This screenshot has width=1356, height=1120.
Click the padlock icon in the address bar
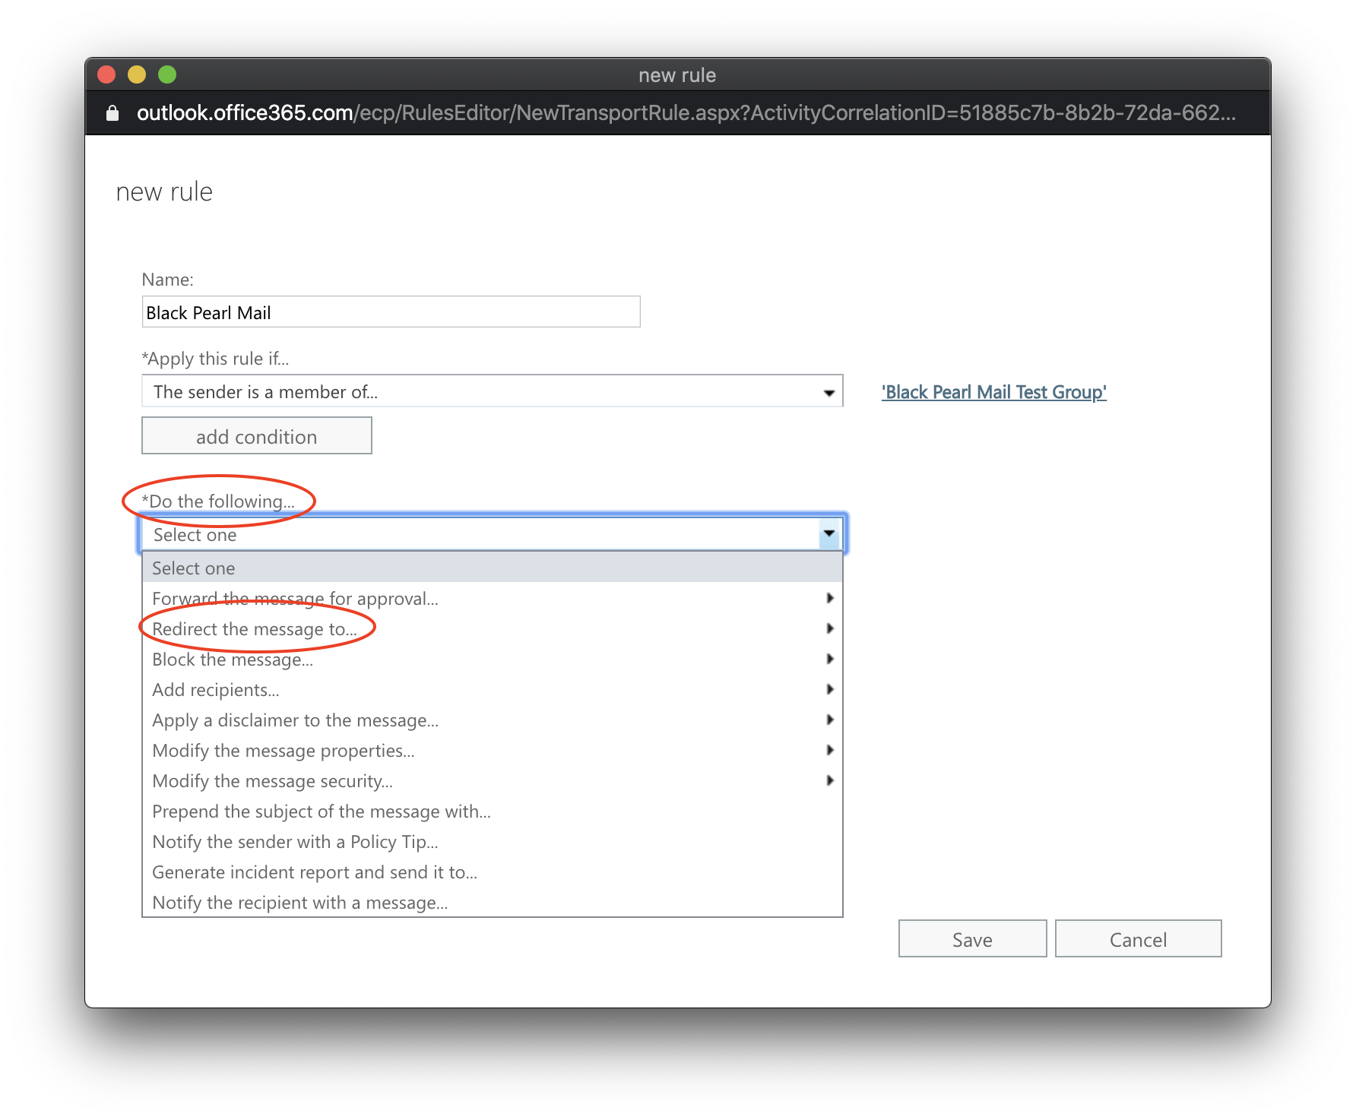click(x=112, y=113)
